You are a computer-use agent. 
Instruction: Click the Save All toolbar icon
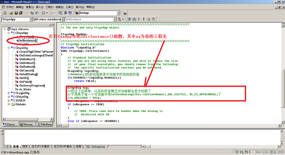[21, 13]
